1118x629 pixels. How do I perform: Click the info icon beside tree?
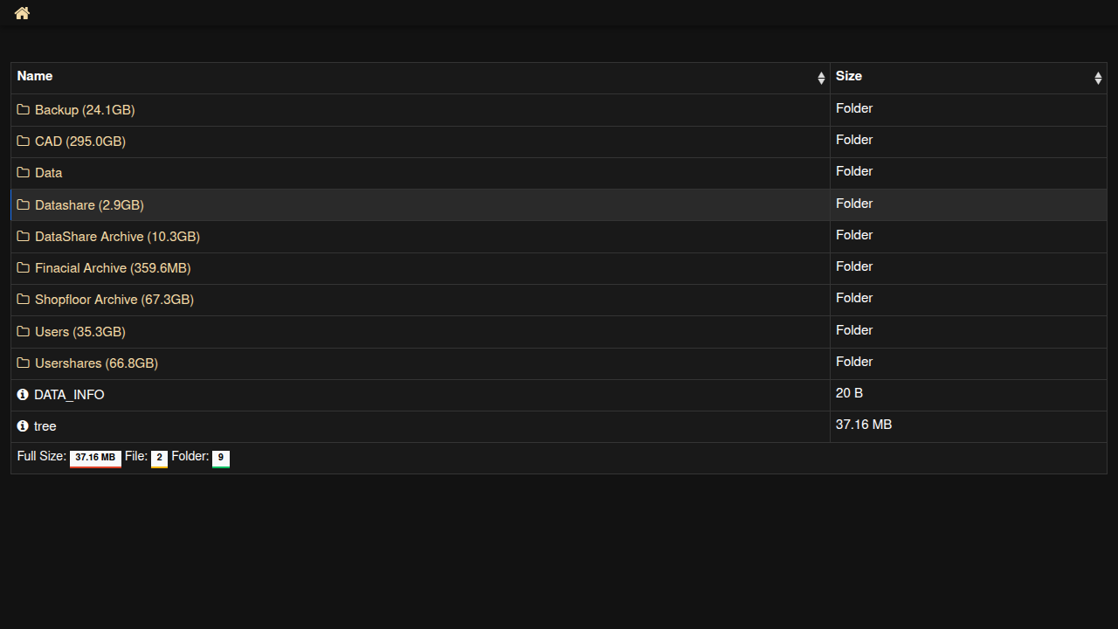(x=23, y=426)
